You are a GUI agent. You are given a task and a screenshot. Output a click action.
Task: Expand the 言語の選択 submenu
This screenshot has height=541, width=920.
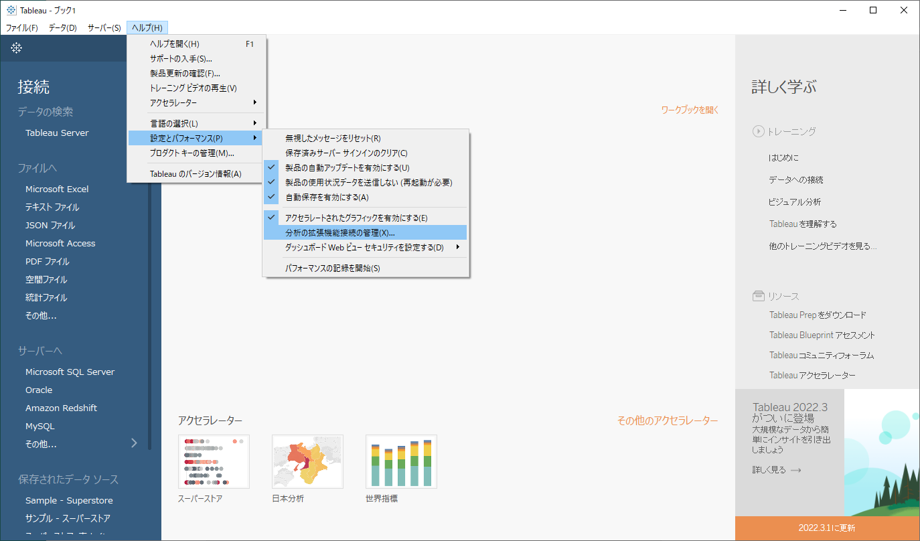coord(196,123)
